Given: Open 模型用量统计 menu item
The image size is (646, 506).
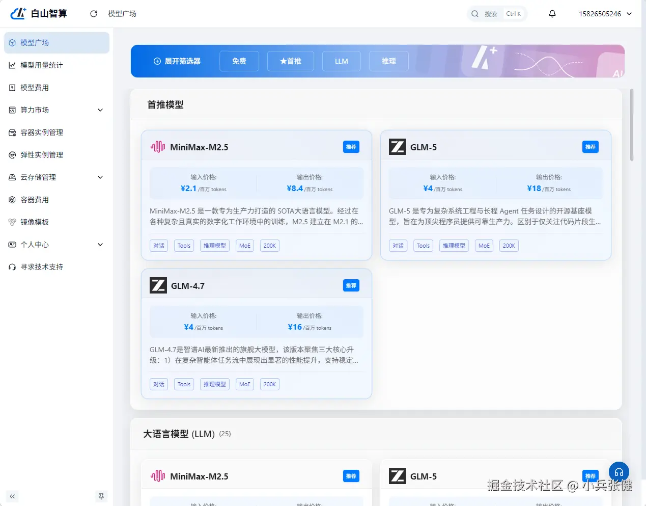Looking at the screenshot, I should (x=57, y=65).
